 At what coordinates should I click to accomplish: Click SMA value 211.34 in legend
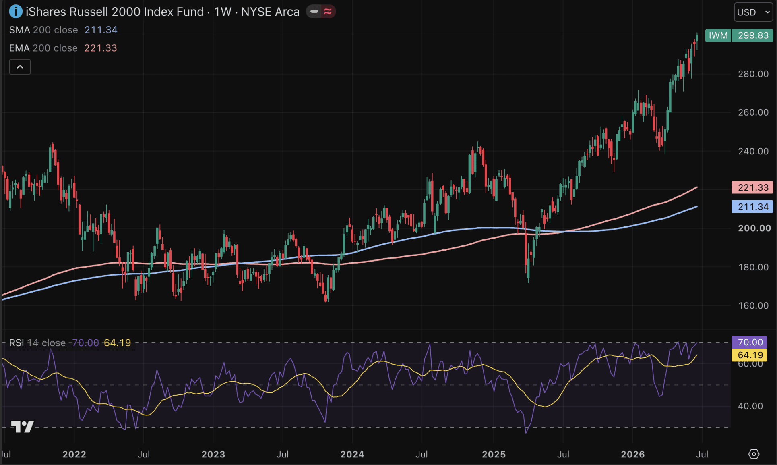click(101, 30)
